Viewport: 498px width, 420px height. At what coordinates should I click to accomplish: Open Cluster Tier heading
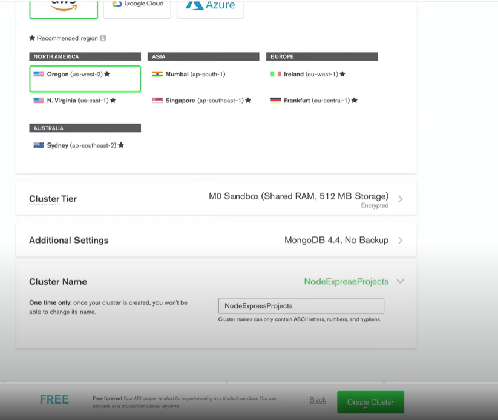click(x=53, y=199)
